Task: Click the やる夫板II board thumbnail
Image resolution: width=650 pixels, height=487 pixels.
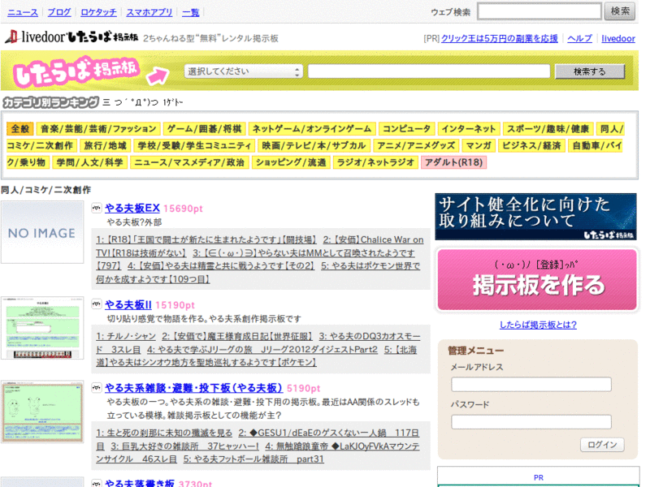Action: [42, 328]
